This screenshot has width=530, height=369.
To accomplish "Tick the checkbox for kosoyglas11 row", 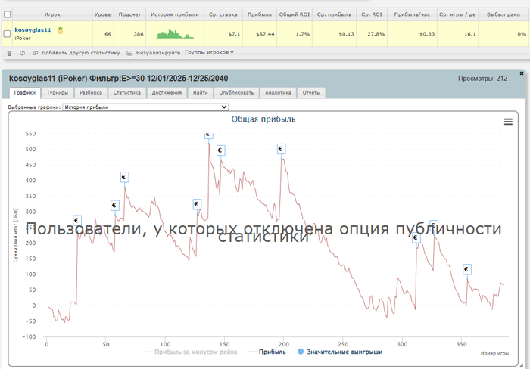I will pos(7,34).
